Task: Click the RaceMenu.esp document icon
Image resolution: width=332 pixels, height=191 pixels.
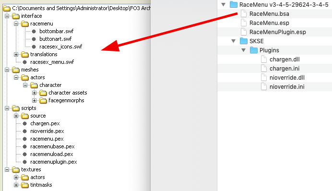Action: (244, 23)
